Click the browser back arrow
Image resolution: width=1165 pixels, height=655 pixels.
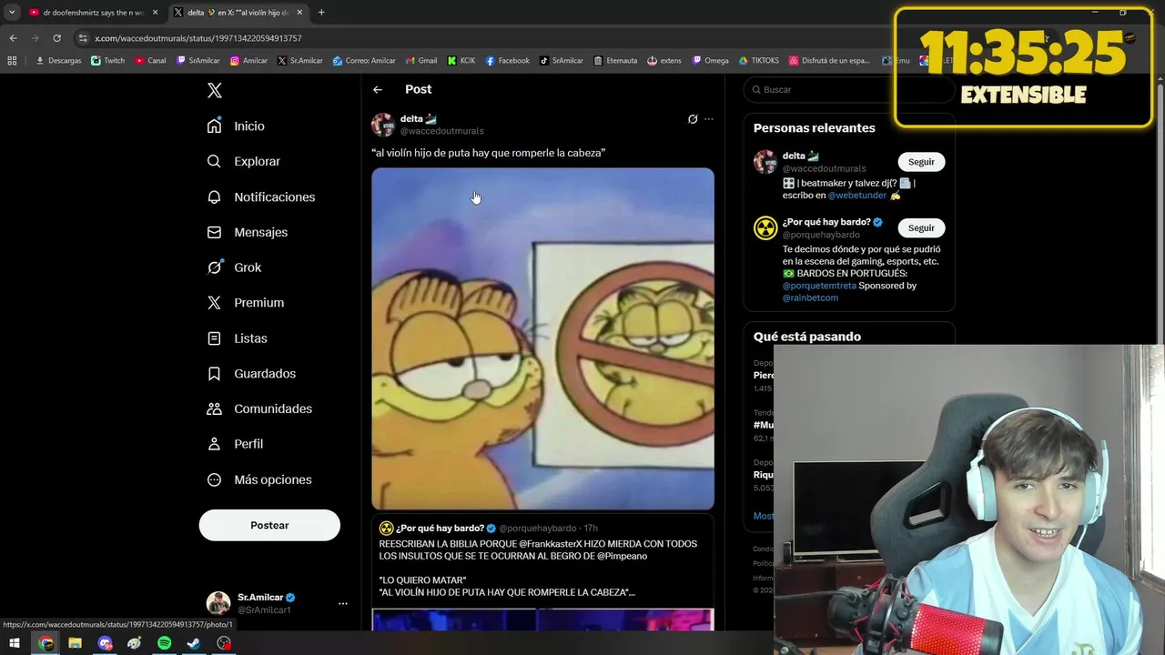[x=13, y=38]
